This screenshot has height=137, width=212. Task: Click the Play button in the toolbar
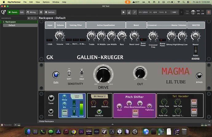tap(124, 12)
